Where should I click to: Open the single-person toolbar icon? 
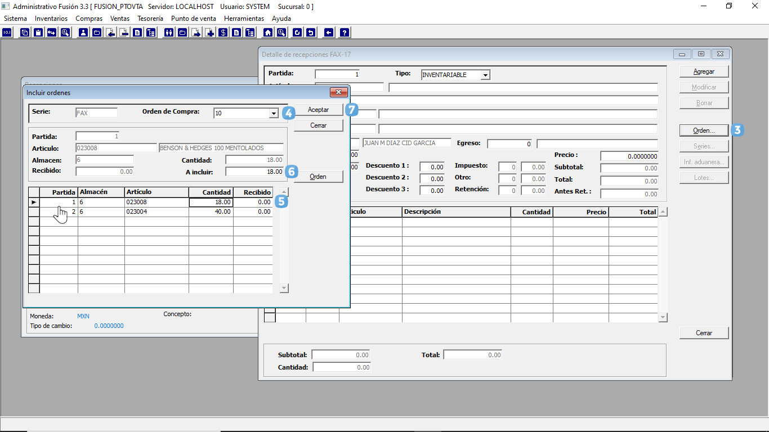(83, 32)
